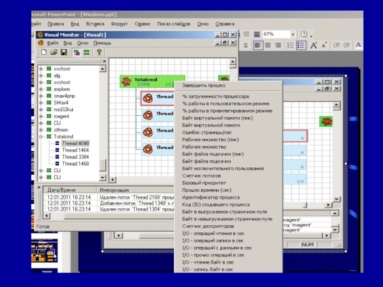The image size is (383, 287).
Task: Expand the ctfmon tree node
Action: (x=41, y=130)
